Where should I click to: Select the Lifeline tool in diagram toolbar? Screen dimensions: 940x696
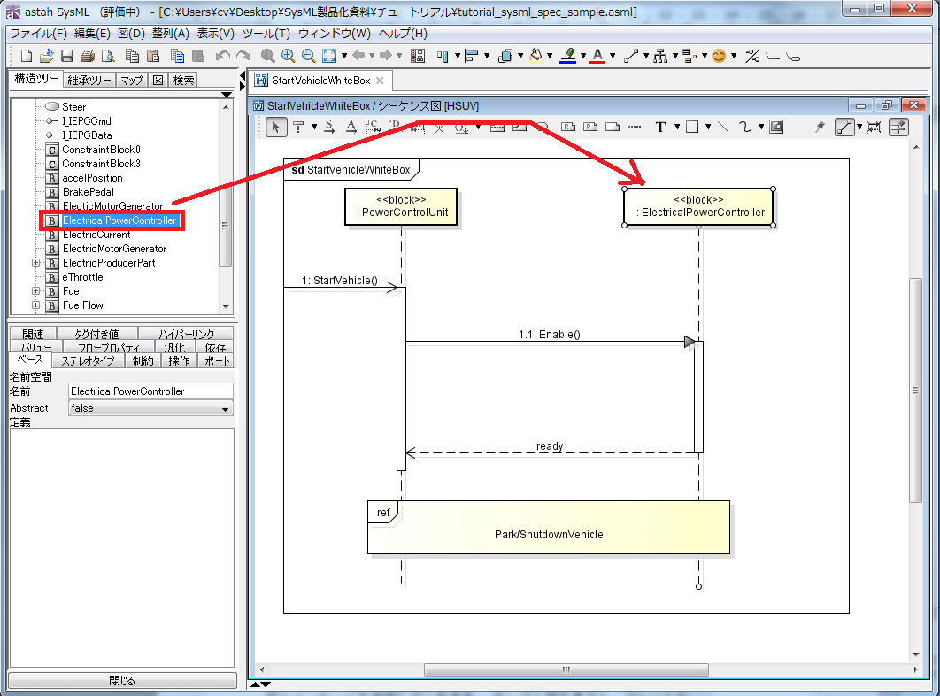(x=298, y=127)
